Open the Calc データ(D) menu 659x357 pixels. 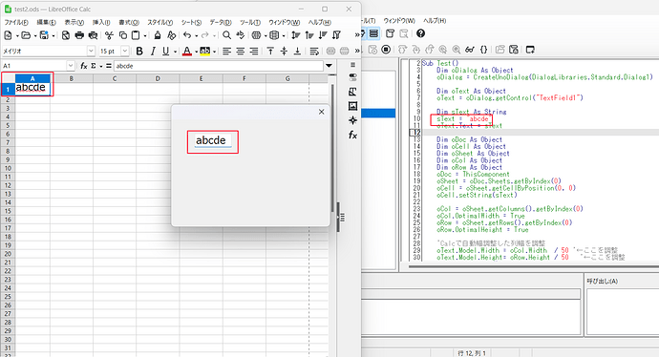221,22
